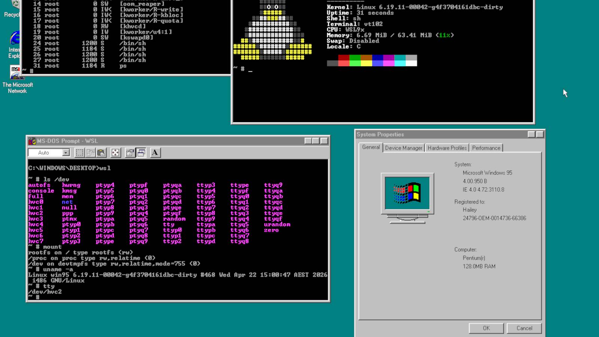Screen dimensions: 599x337
Task: Click 'autofs' in the /dev listing
Action: click(39, 185)
